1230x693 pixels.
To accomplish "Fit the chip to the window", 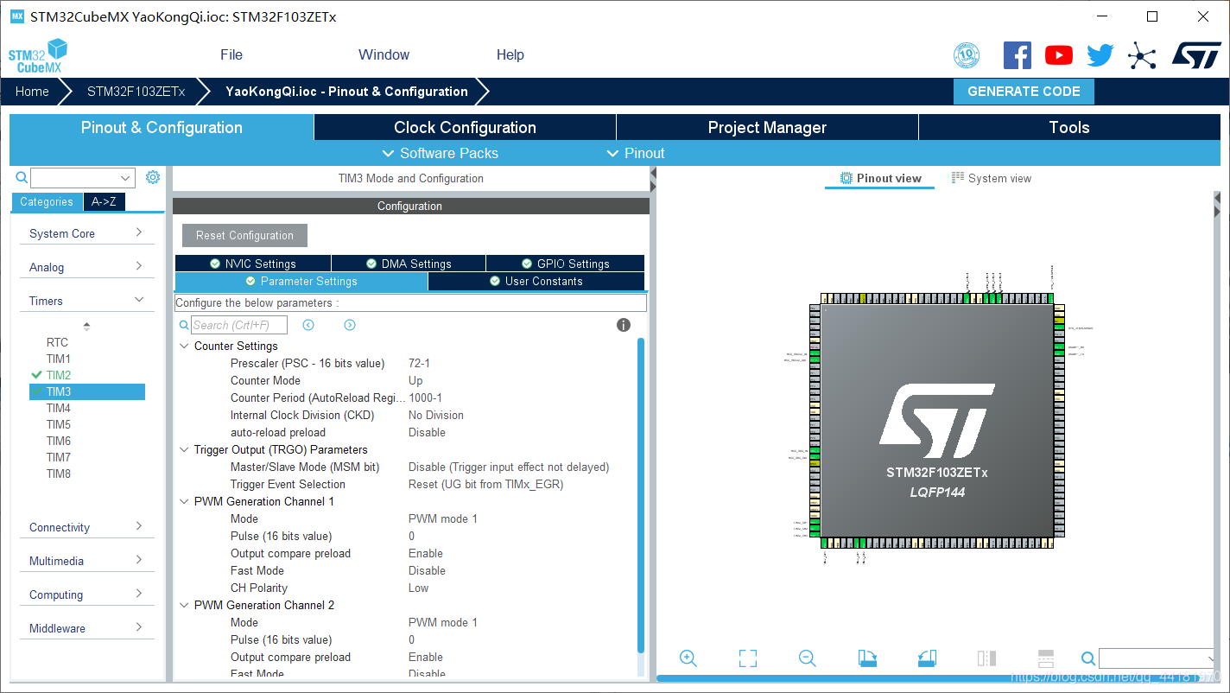I will [748, 658].
